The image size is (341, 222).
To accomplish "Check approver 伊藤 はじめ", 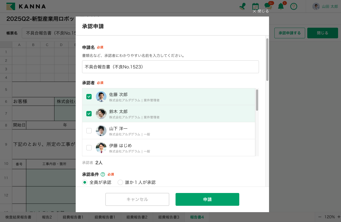I will 89,148.
